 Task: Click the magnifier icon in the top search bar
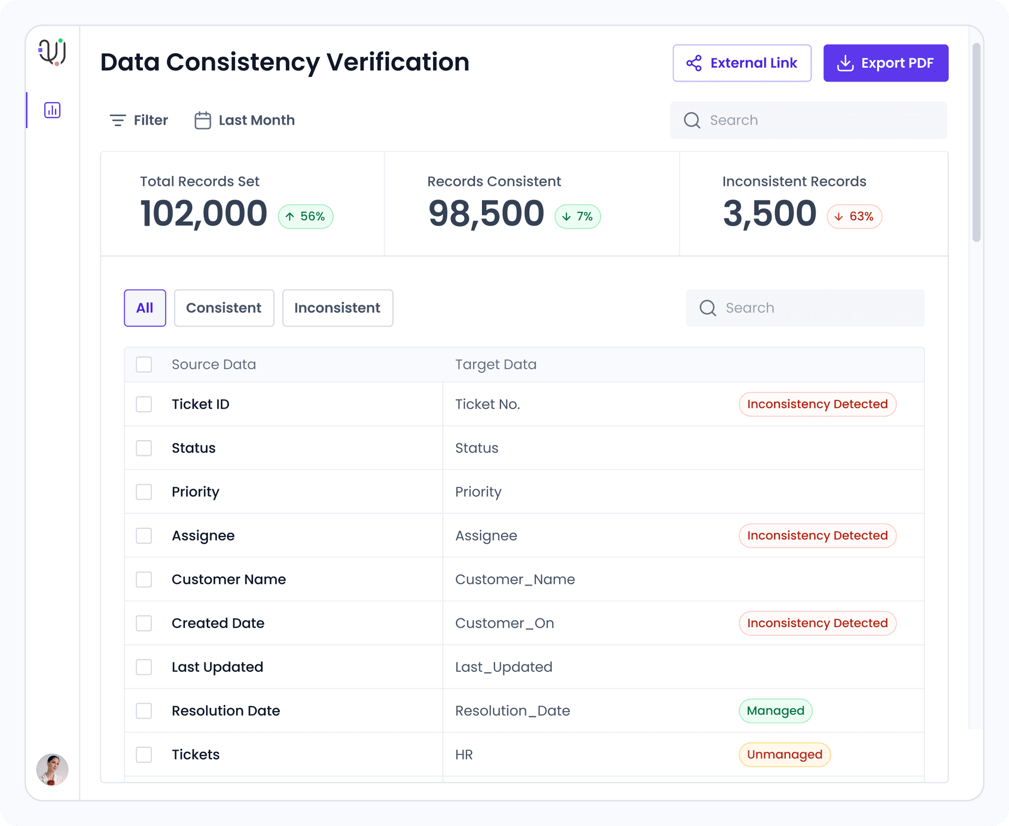692,120
